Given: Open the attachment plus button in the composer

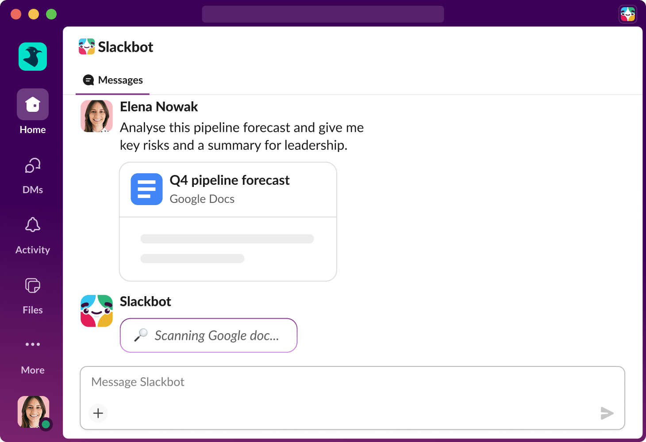Looking at the screenshot, I should 98,413.
